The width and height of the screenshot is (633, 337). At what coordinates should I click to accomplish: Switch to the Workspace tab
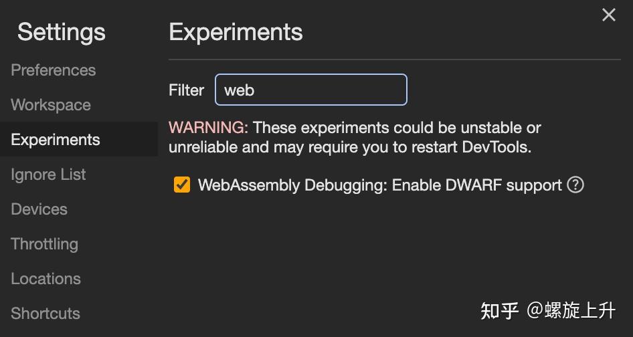click(51, 105)
